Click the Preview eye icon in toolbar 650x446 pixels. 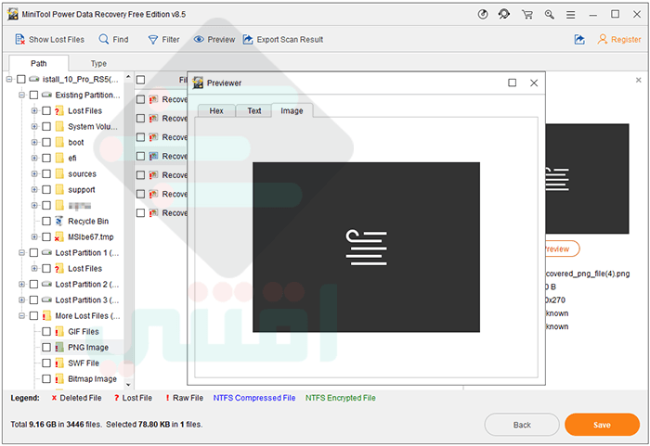coord(199,39)
